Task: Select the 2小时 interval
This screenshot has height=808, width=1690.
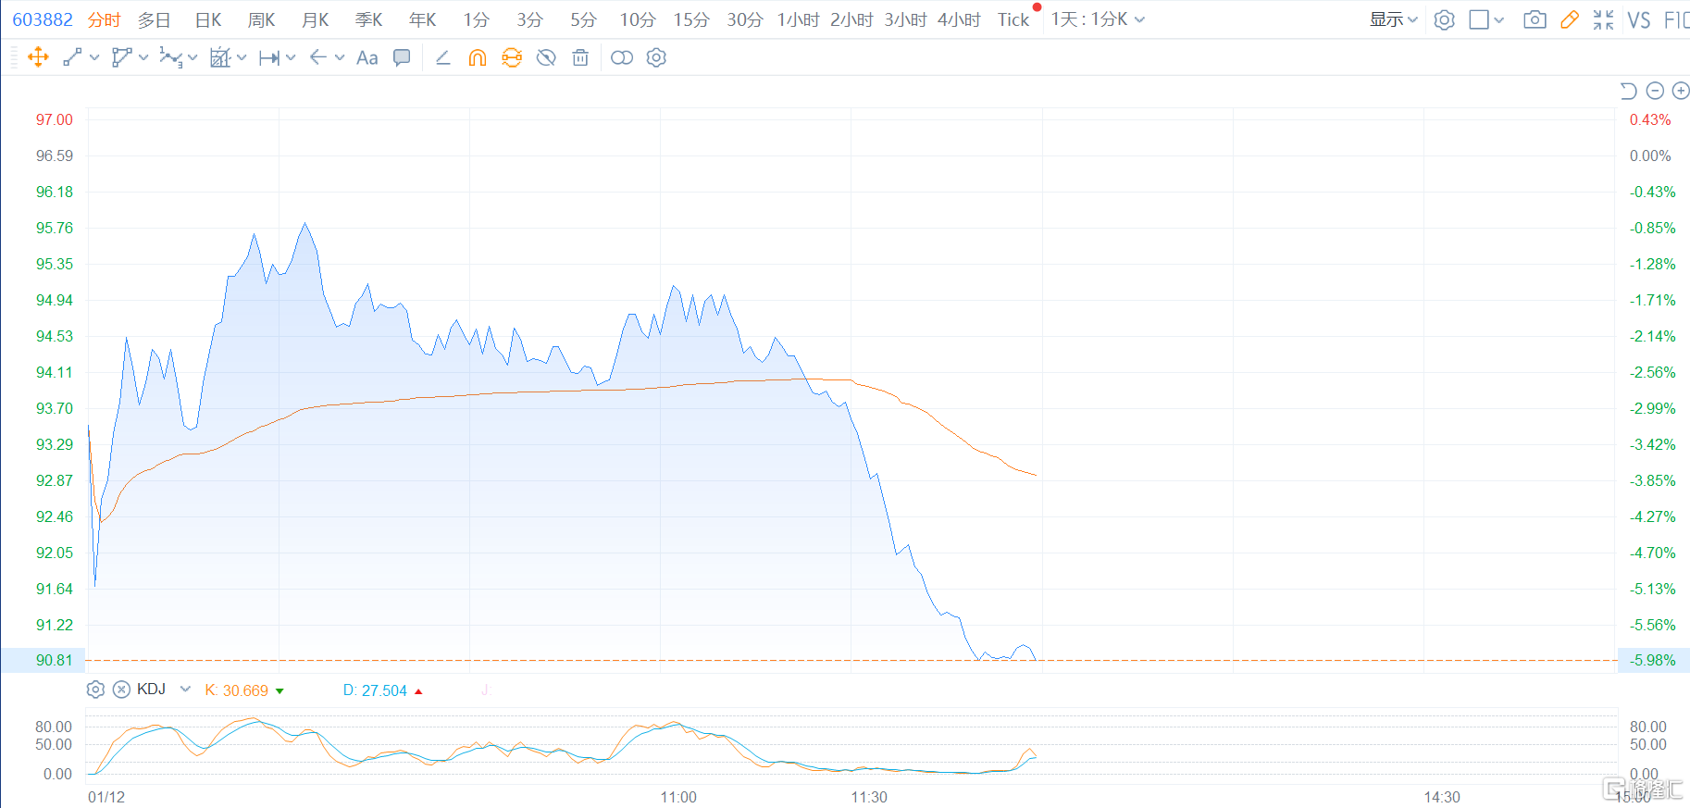Action: coord(852,19)
